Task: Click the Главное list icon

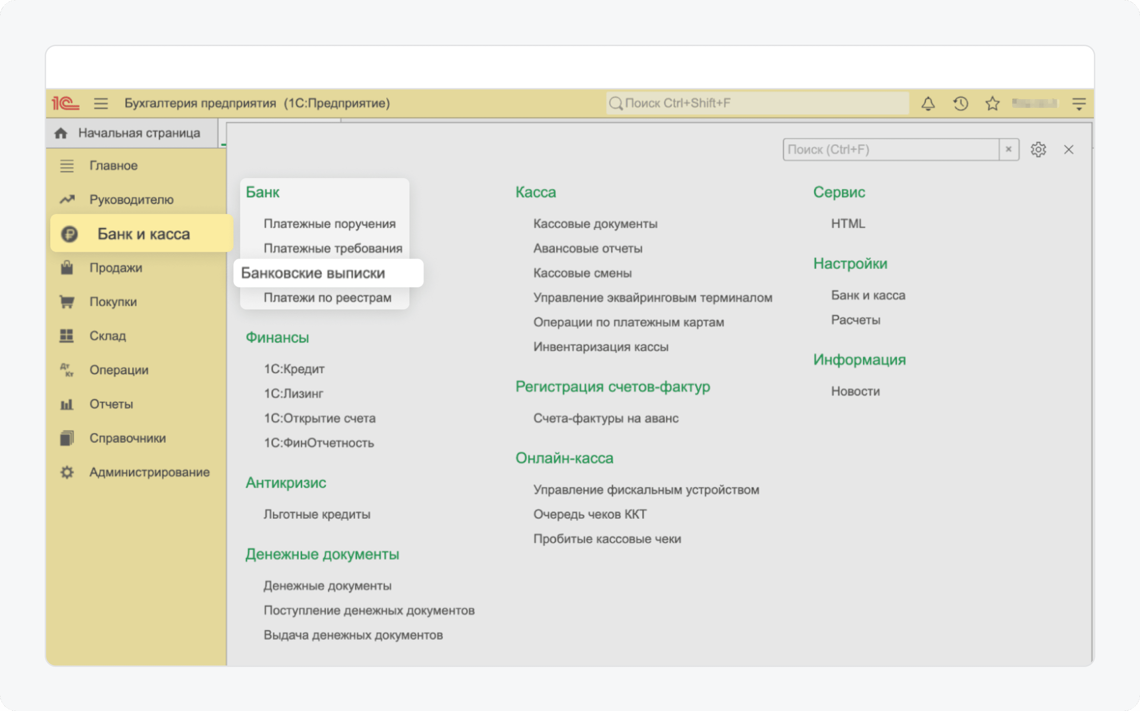Action: [67, 166]
